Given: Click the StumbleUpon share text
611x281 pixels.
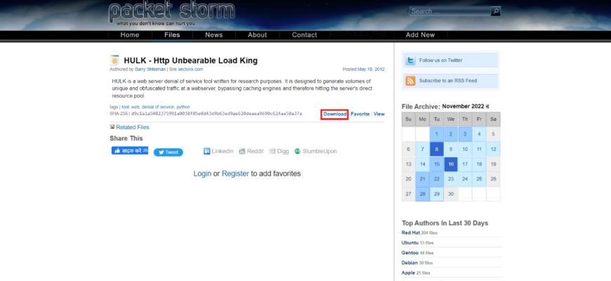Looking at the screenshot, I should [320, 151].
